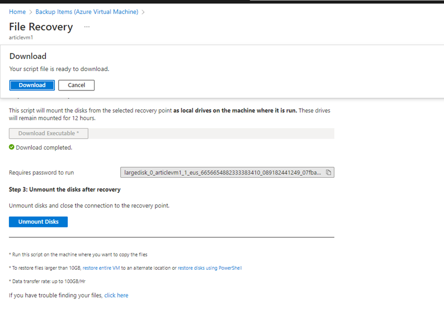This screenshot has width=444, height=321.
Task: Click Unmount Disks
Action: (38, 222)
